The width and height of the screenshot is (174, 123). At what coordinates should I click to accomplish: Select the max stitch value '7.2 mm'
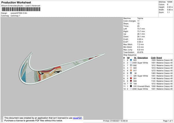click(140, 44)
